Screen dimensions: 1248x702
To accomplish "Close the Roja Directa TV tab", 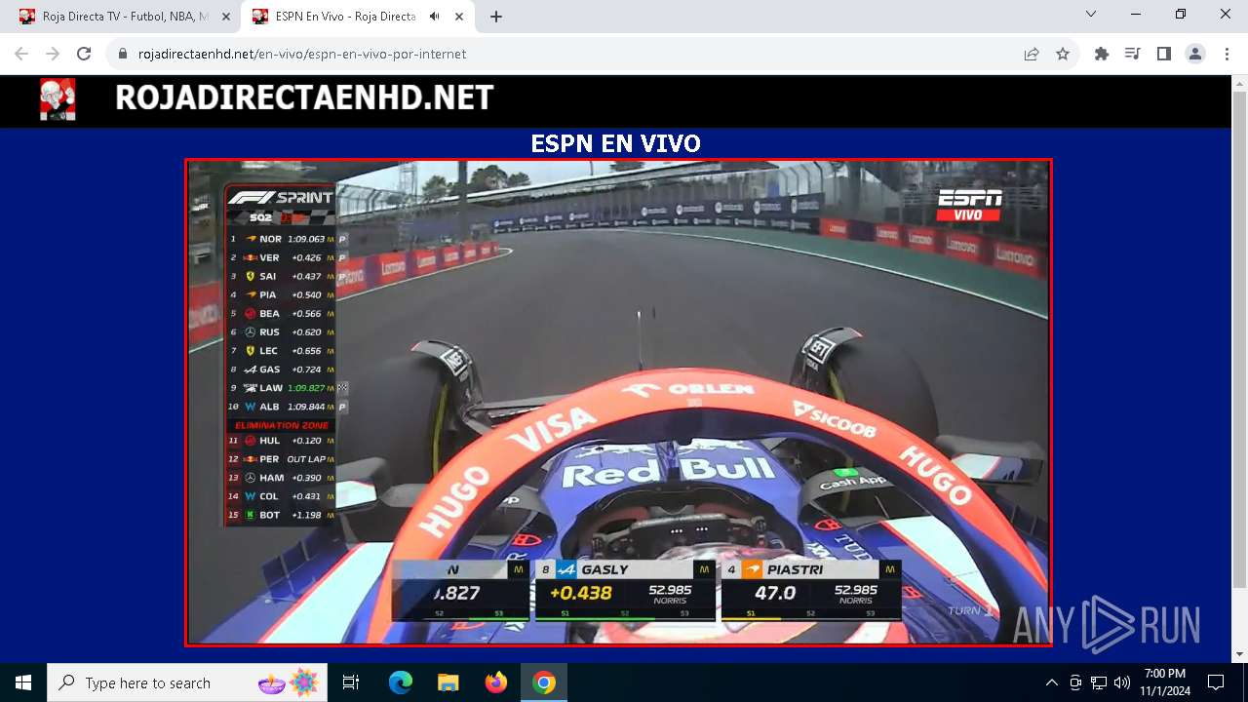I will (225, 17).
